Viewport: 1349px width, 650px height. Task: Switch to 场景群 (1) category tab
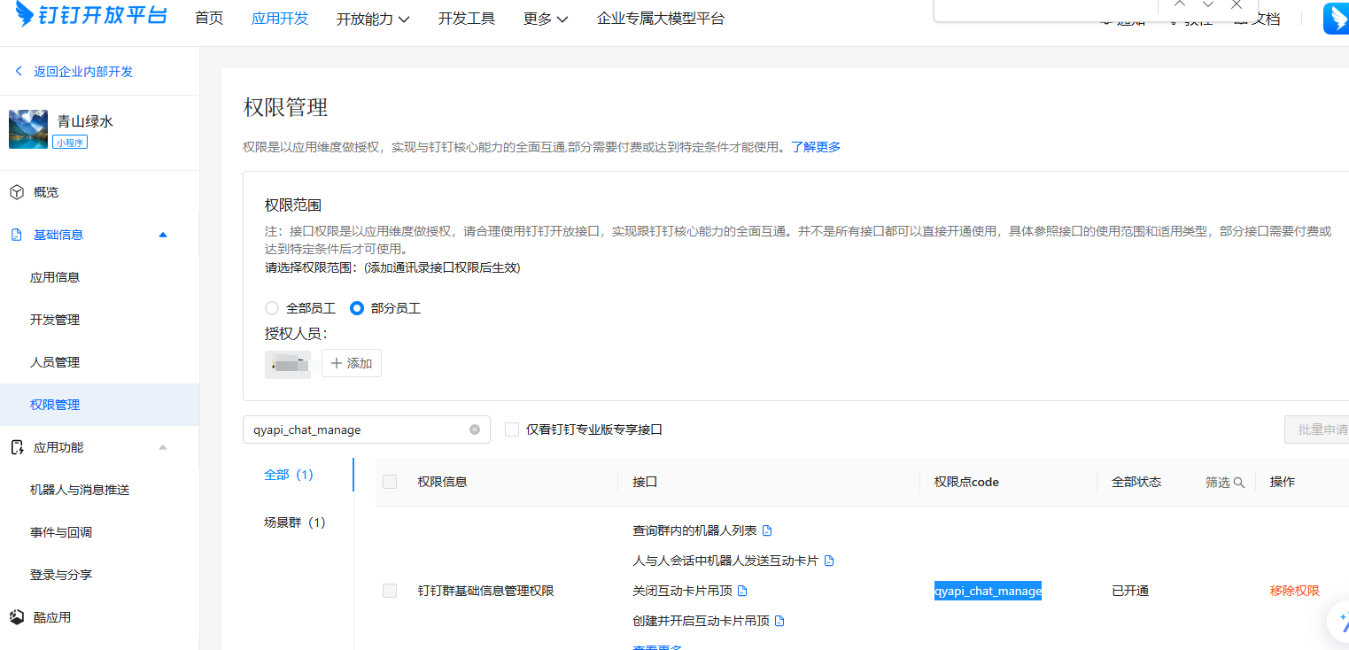295,522
